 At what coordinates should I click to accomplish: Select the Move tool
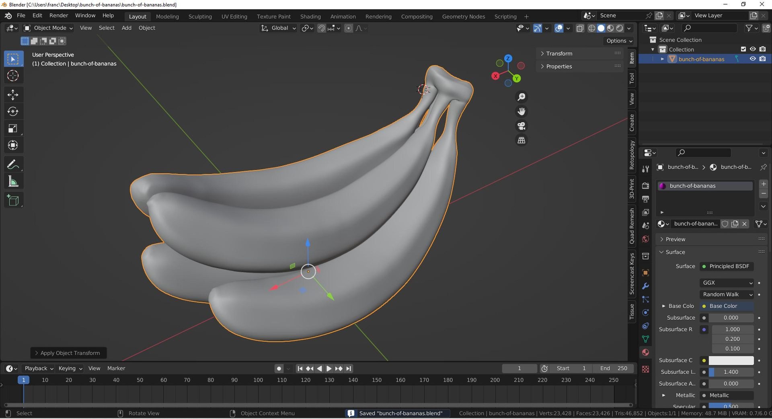[x=13, y=95]
